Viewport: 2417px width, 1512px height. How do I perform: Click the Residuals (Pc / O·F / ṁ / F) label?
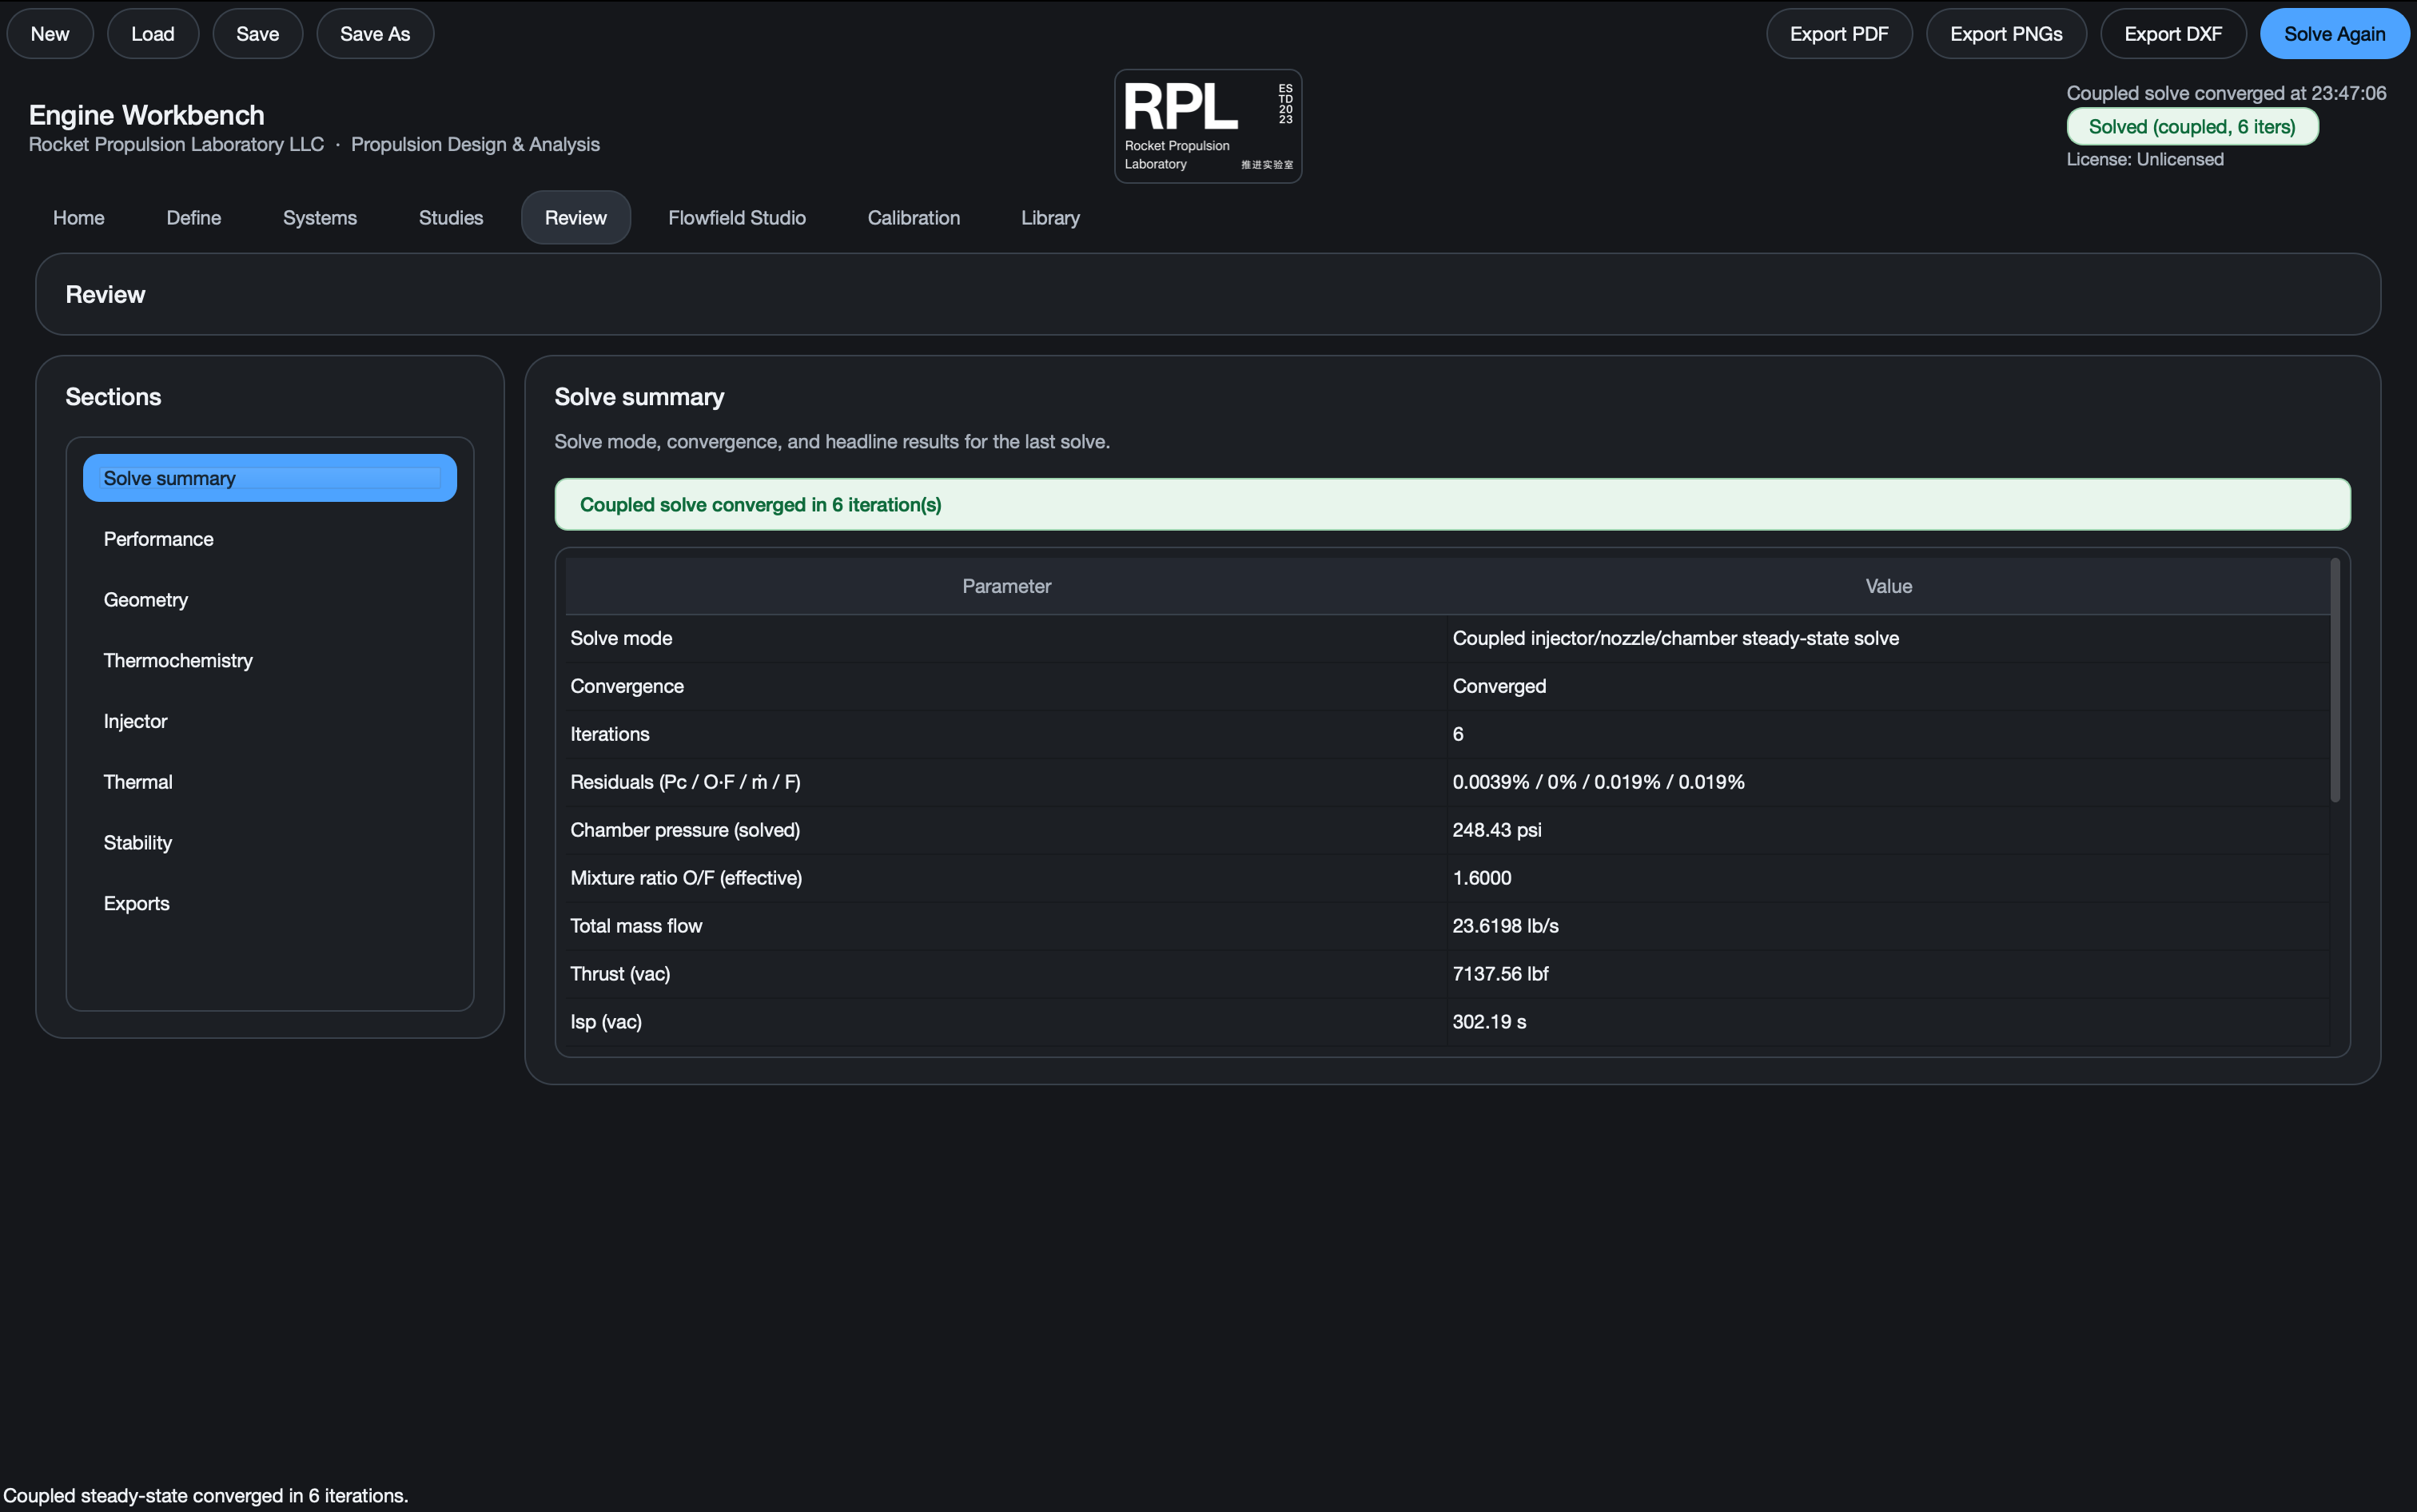tap(685, 782)
